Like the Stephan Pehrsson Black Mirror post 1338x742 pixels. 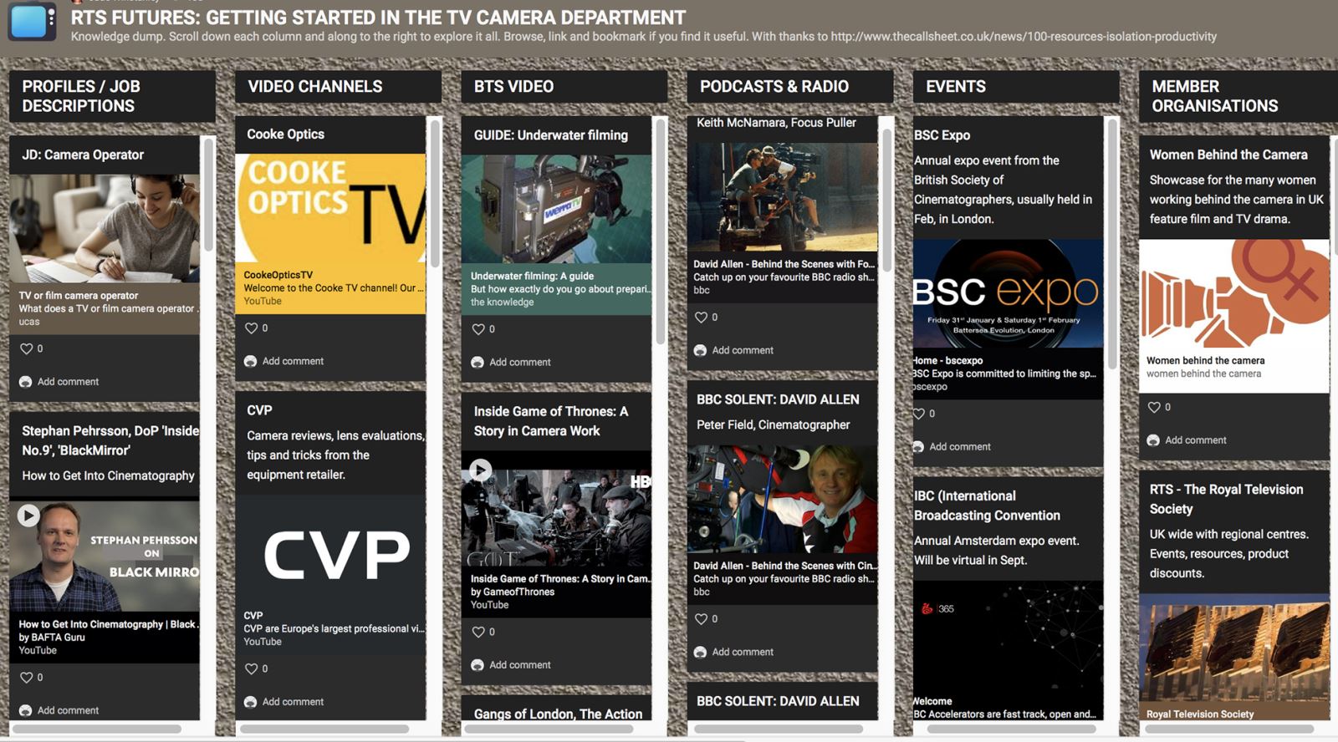[x=26, y=678]
